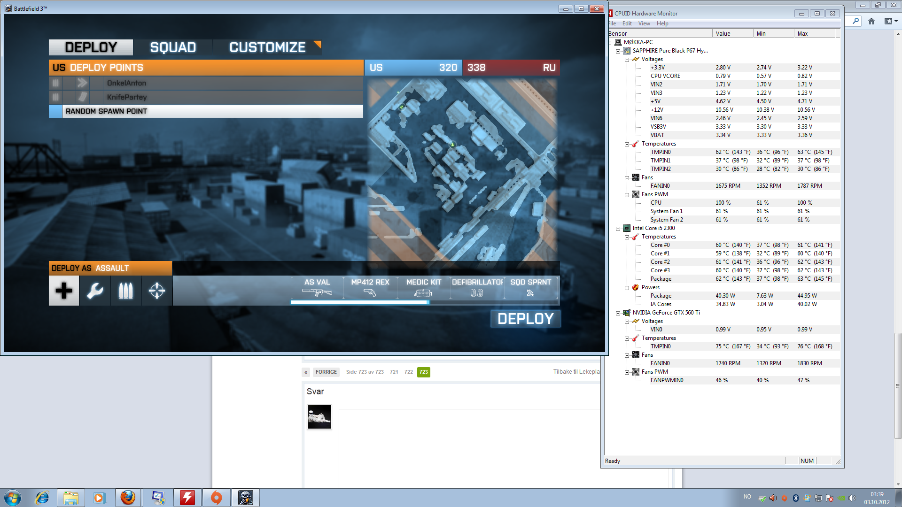Collapse the MØKKA-PC tree node
This screenshot has width=902, height=507.
[610, 42]
